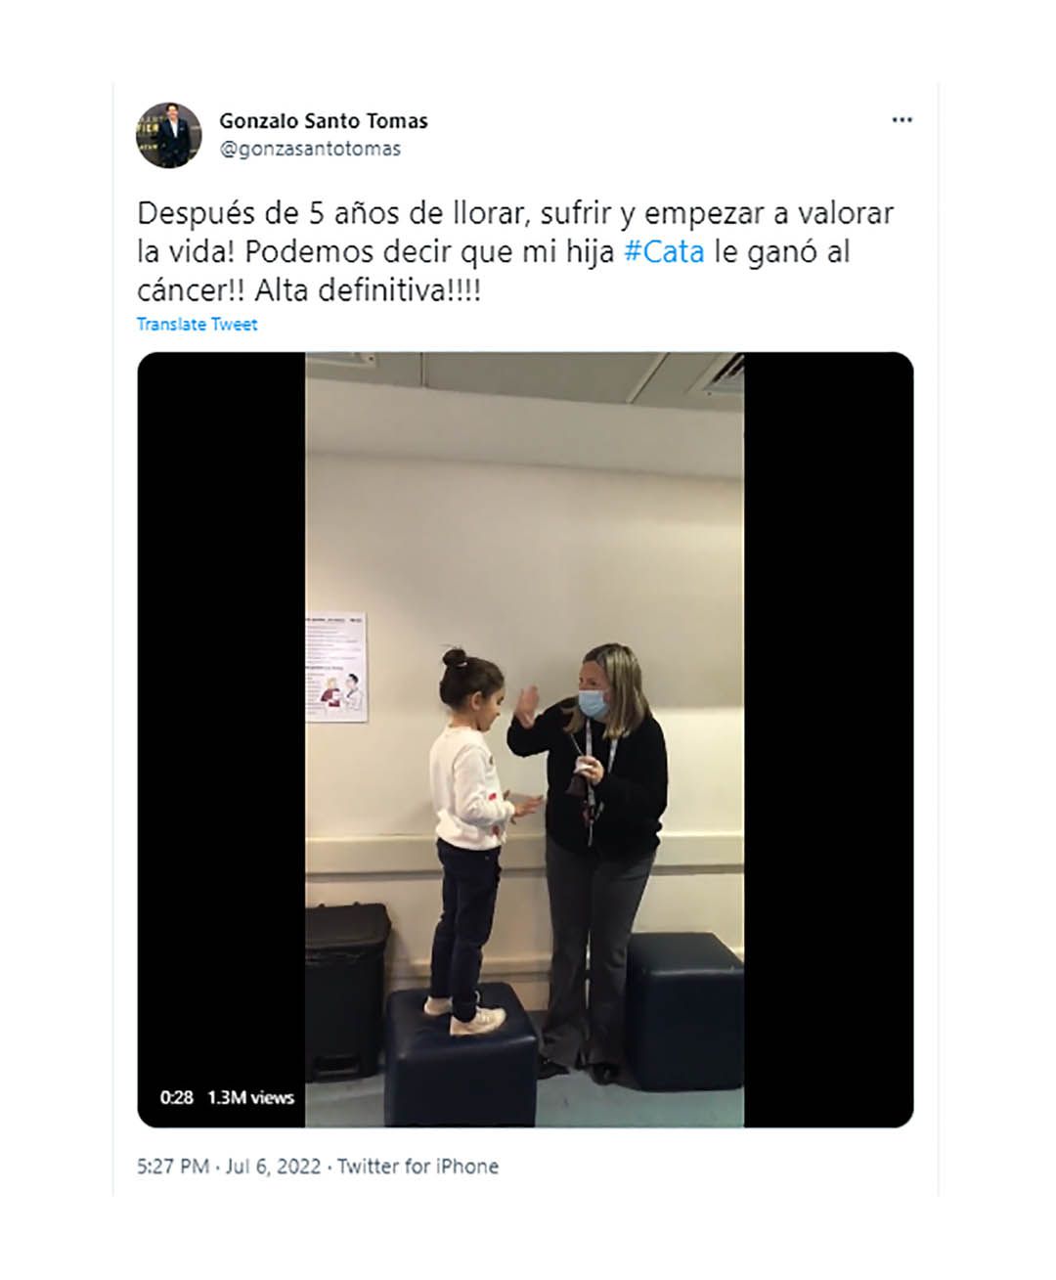Open the 5:27 PM timestamp link
This screenshot has height=1280, width=1056.
[173, 1167]
